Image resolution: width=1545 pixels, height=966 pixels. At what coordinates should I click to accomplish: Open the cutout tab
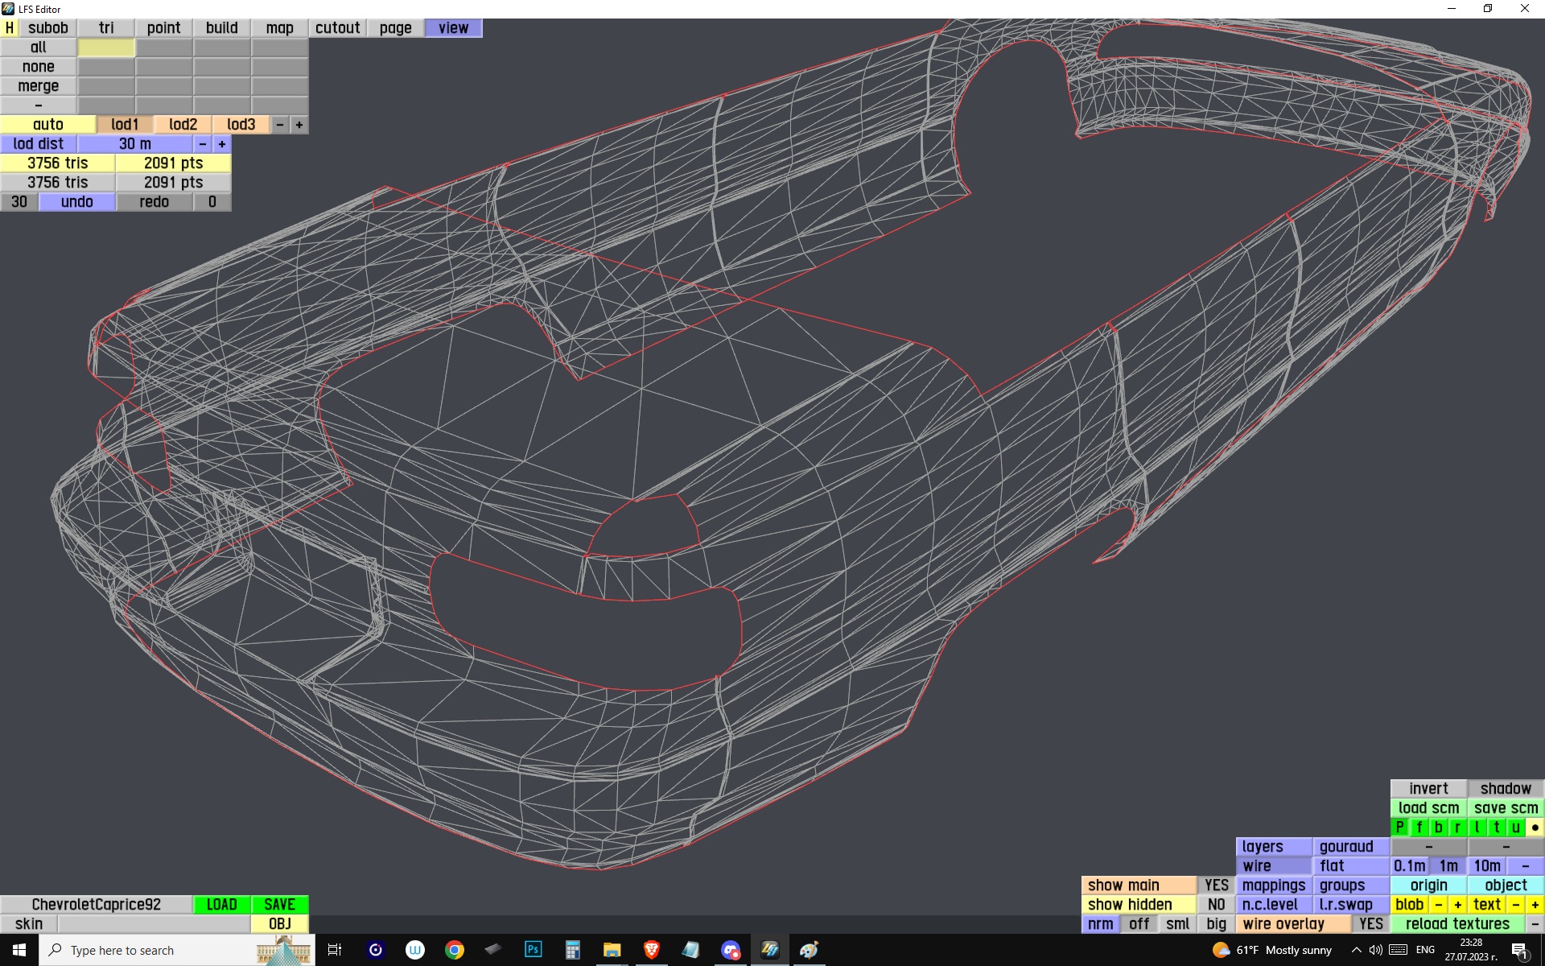[337, 28]
